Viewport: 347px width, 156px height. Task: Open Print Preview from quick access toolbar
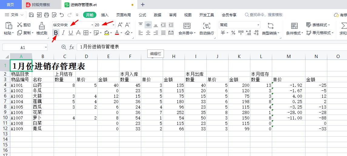[54, 15]
